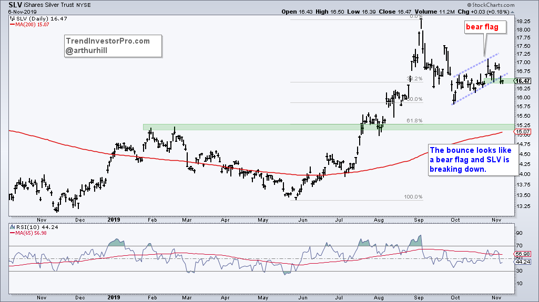
Task: Click the StockCharts.com copyright text
Action: [x=491, y=5]
